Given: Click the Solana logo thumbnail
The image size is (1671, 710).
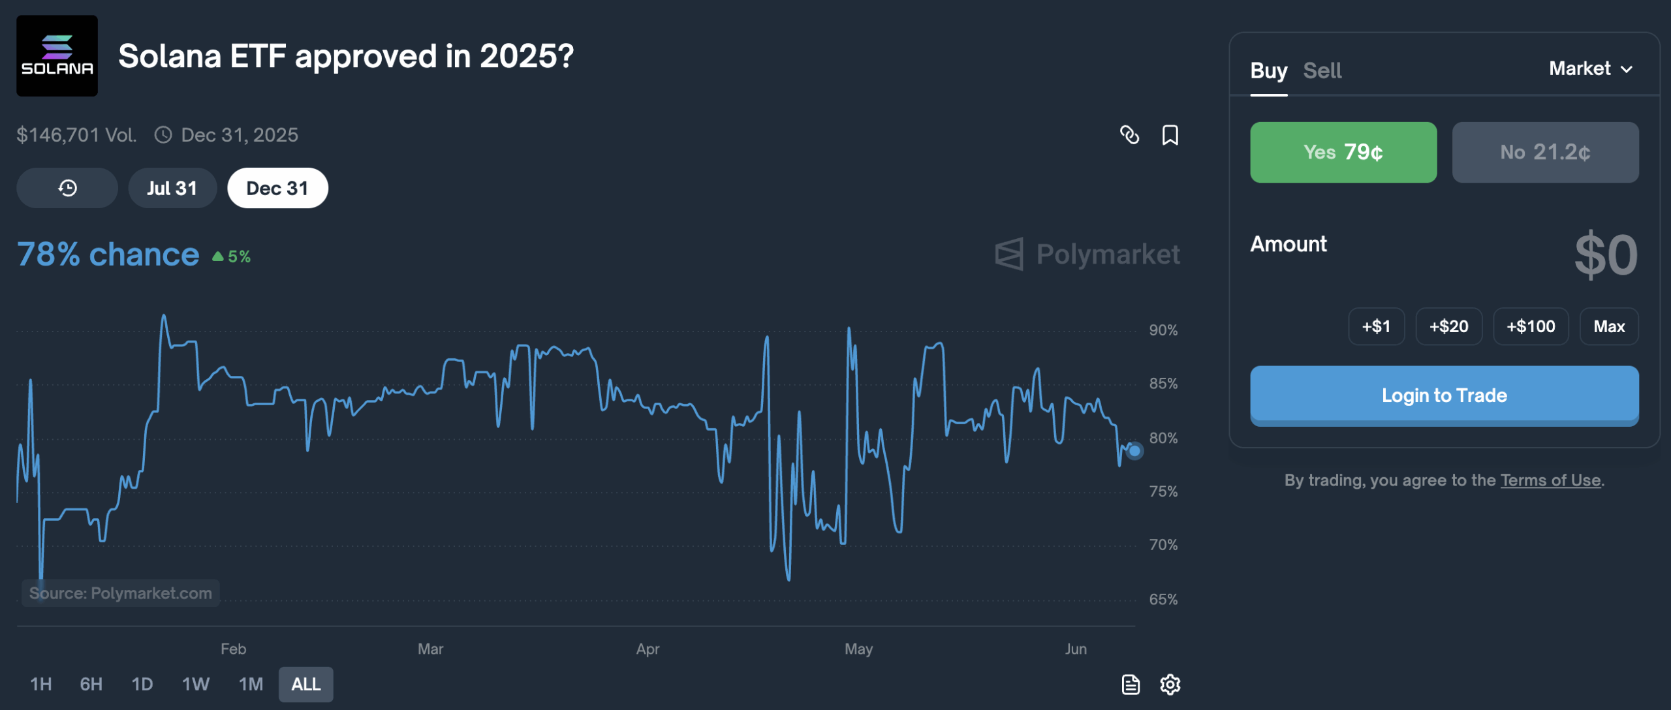Looking at the screenshot, I should click(57, 56).
